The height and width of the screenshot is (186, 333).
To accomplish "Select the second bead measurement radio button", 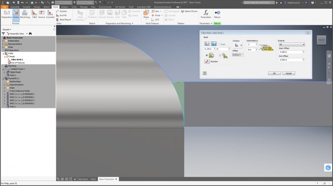I will [220, 55].
